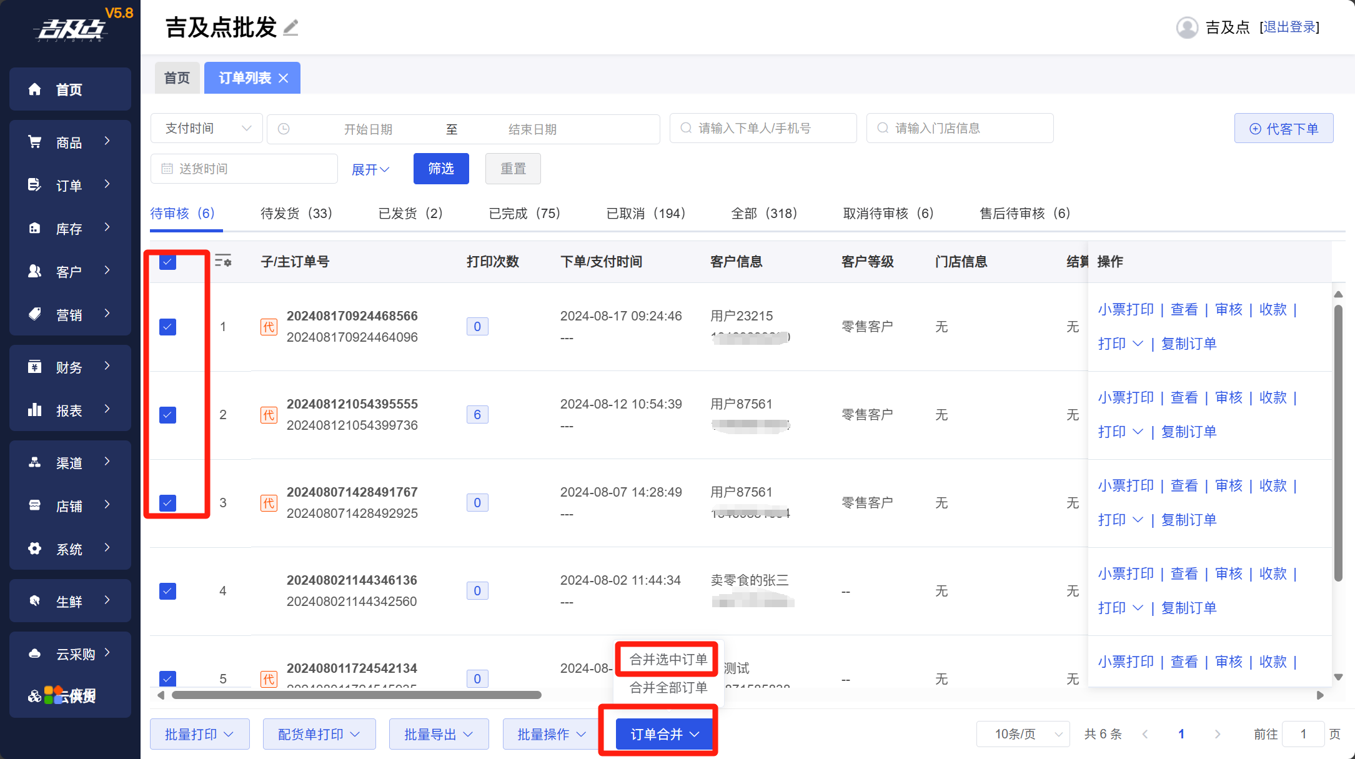Close the 订单列表 tab with X
Viewport: 1355px width, 759px height.
point(284,78)
